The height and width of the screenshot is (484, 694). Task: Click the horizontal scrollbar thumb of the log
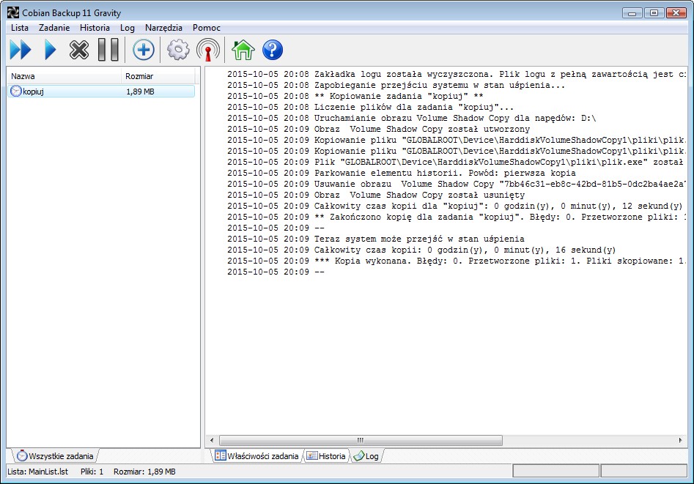(361, 440)
